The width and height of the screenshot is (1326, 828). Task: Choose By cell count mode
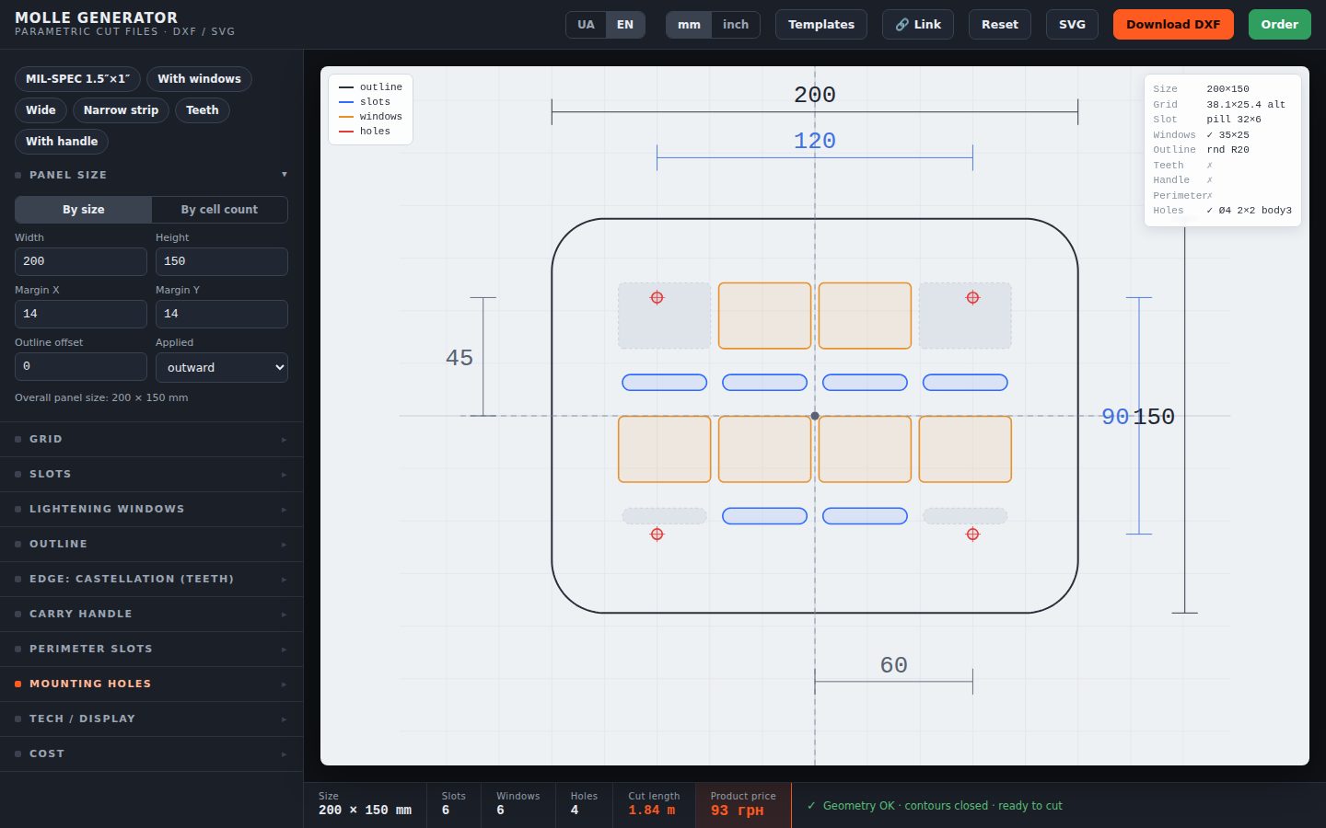tap(219, 210)
